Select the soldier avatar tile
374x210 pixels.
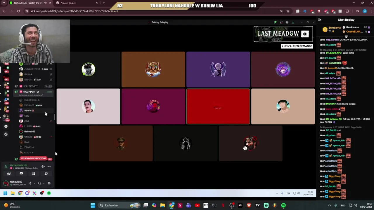(x=121, y=143)
